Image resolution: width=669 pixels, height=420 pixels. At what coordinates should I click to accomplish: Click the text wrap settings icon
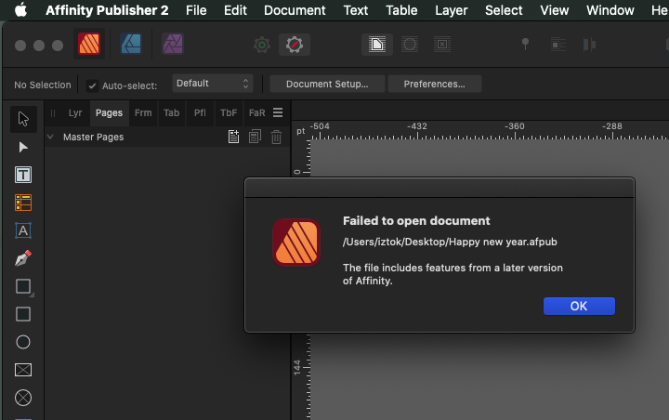(377, 45)
